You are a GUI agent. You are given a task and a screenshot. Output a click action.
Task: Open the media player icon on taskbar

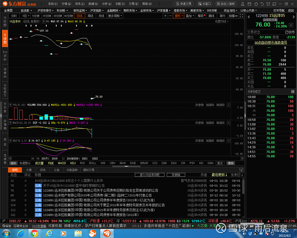(x=63, y=233)
